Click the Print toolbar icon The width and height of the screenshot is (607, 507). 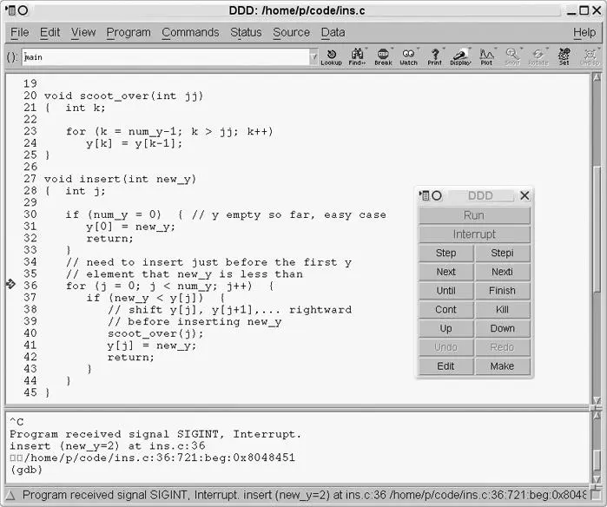434,56
